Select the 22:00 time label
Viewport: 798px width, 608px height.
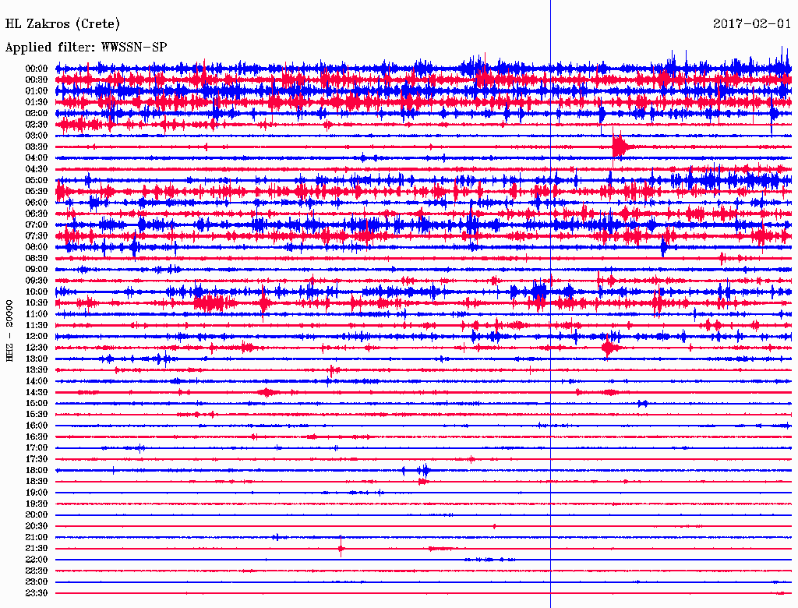pyautogui.click(x=37, y=560)
